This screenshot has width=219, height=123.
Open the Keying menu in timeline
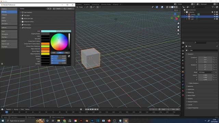click(16, 109)
